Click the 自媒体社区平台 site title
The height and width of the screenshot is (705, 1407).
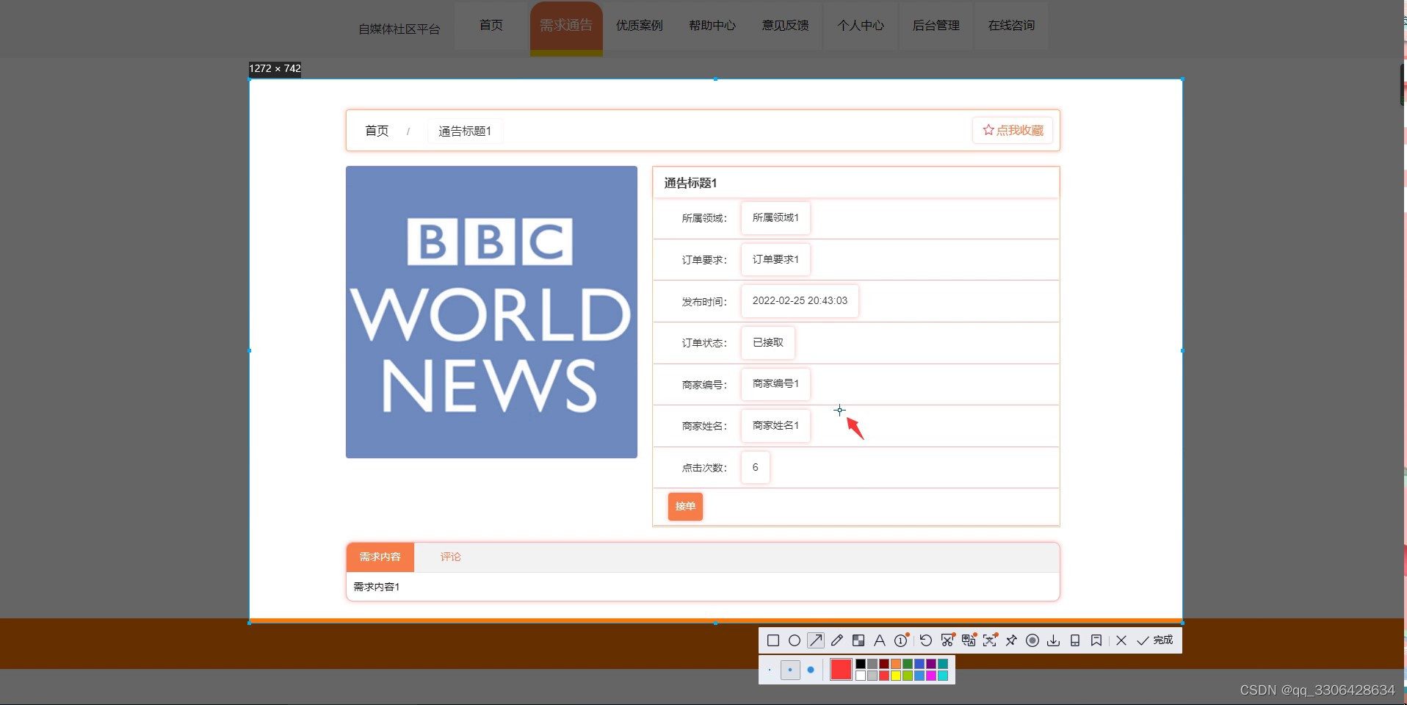399,29
